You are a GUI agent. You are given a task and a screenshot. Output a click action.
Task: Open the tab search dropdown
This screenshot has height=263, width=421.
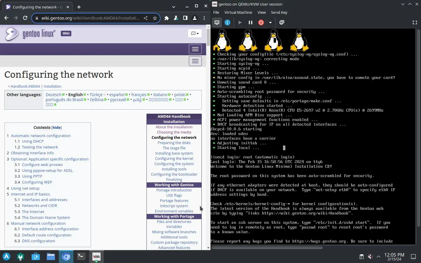coord(174,7)
